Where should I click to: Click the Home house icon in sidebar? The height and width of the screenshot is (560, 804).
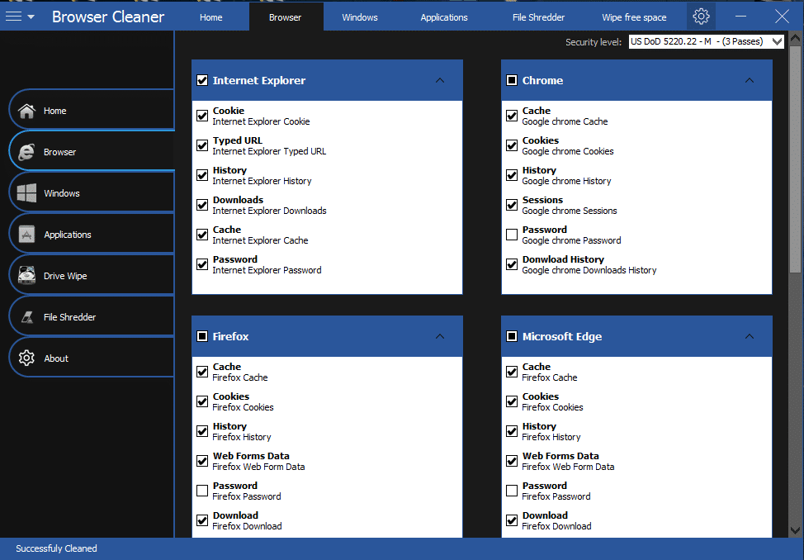pos(27,111)
